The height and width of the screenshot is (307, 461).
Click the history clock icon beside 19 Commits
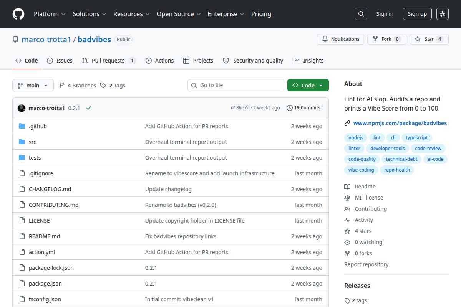pos(289,108)
